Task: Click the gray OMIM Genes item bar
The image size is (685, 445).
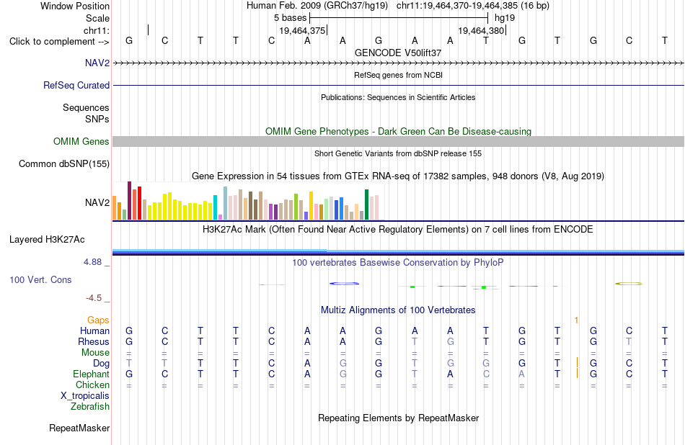Action: tap(398, 141)
